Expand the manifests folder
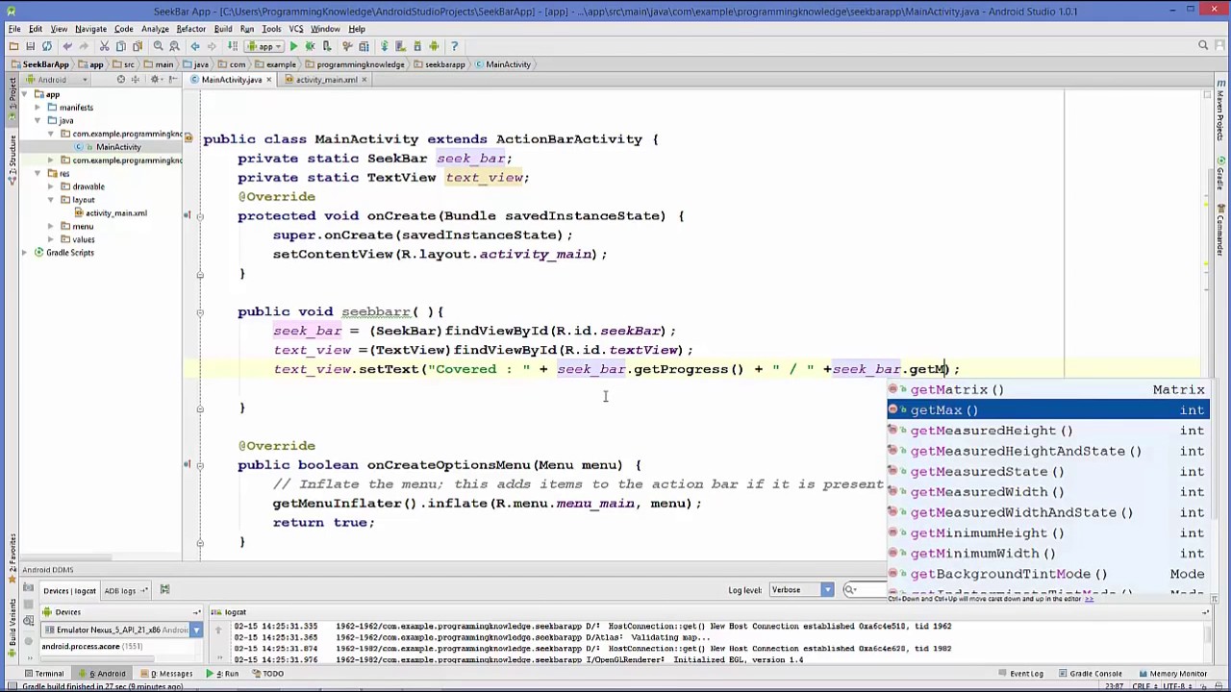Image resolution: width=1231 pixels, height=692 pixels. [38, 108]
